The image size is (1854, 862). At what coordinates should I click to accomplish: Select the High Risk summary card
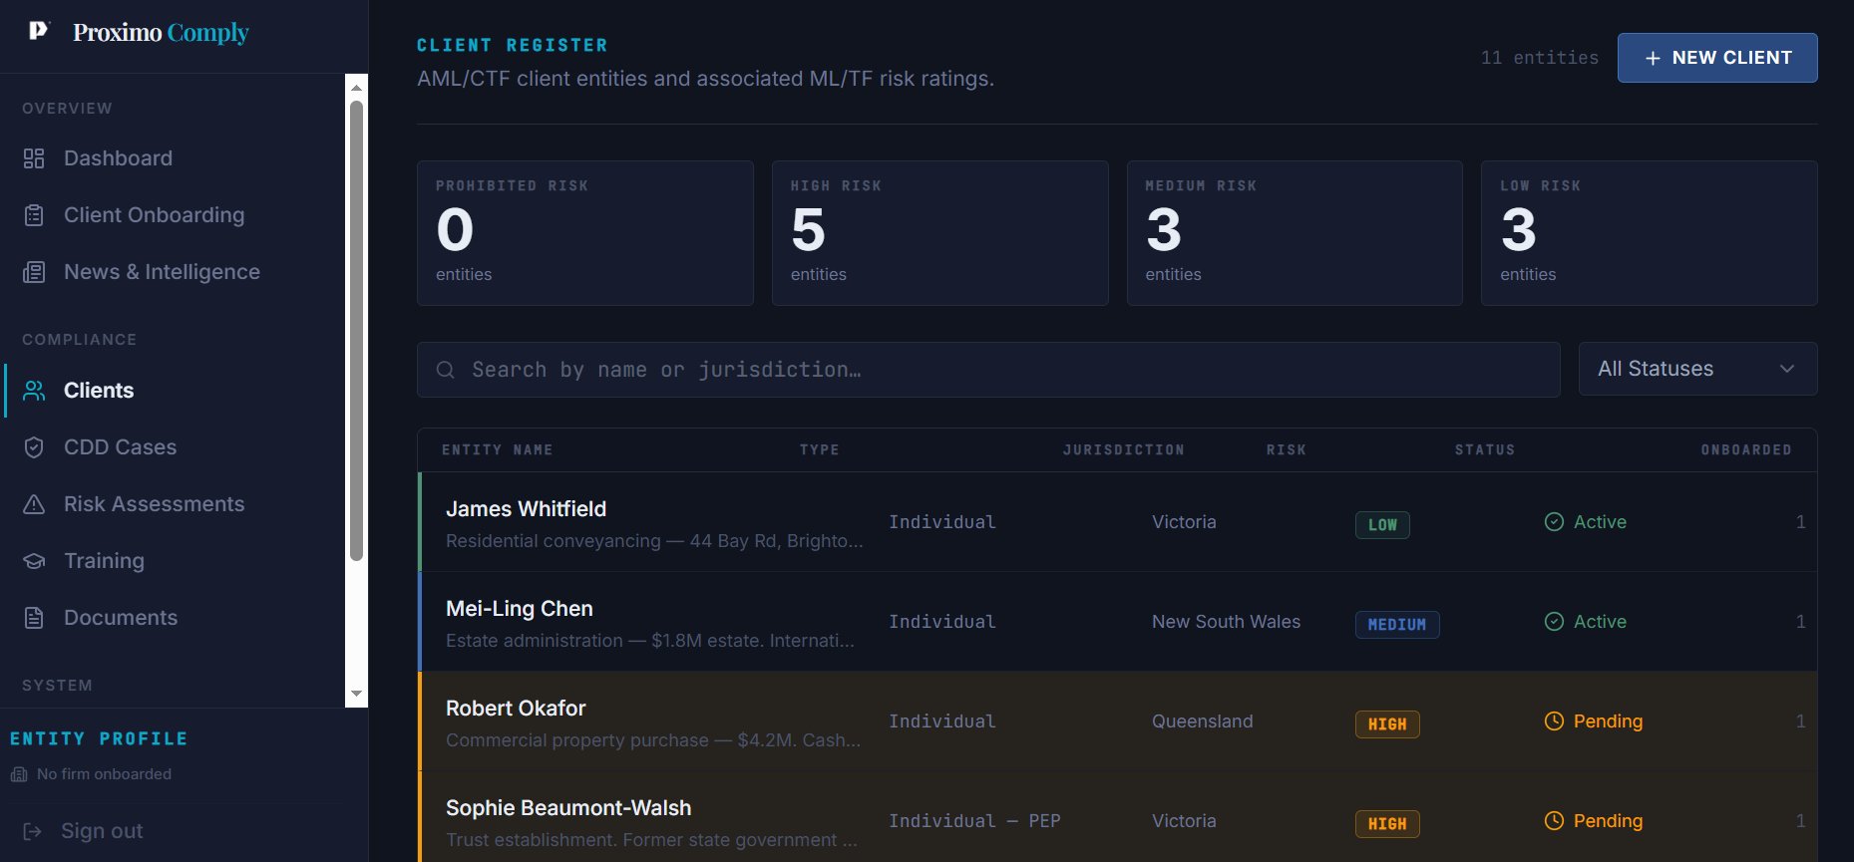[939, 233]
